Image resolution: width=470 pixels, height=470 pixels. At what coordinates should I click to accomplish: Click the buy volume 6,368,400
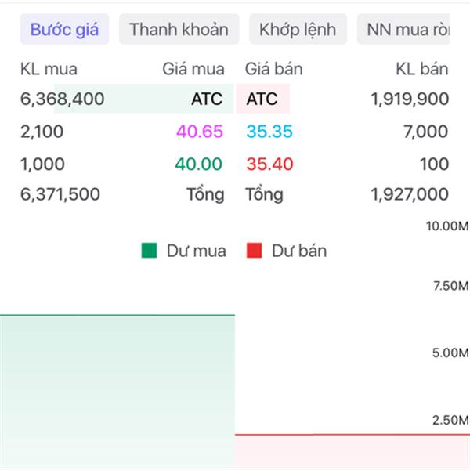[63, 99]
